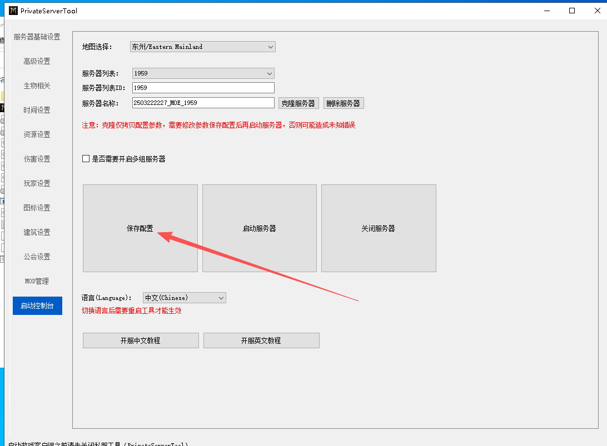Enable the 是否需要开启多组服务器 checkbox
This screenshot has height=446, width=607.
coord(86,159)
